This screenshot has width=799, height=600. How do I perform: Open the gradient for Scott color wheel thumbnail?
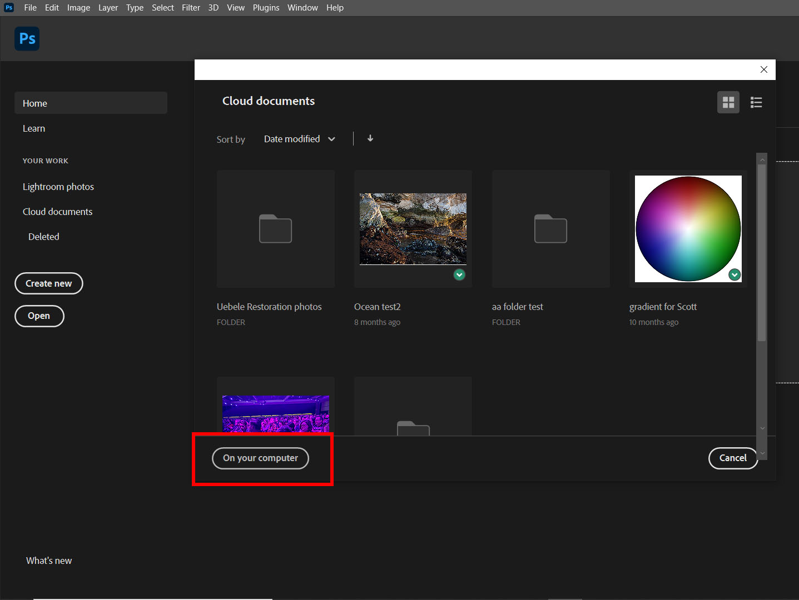coord(688,228)
